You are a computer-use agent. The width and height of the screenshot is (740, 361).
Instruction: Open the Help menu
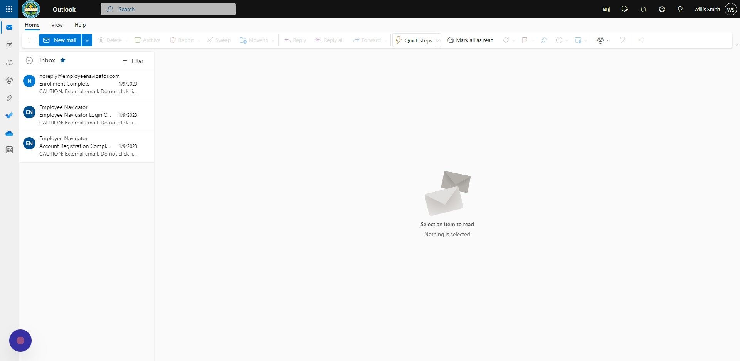point(80,24)
